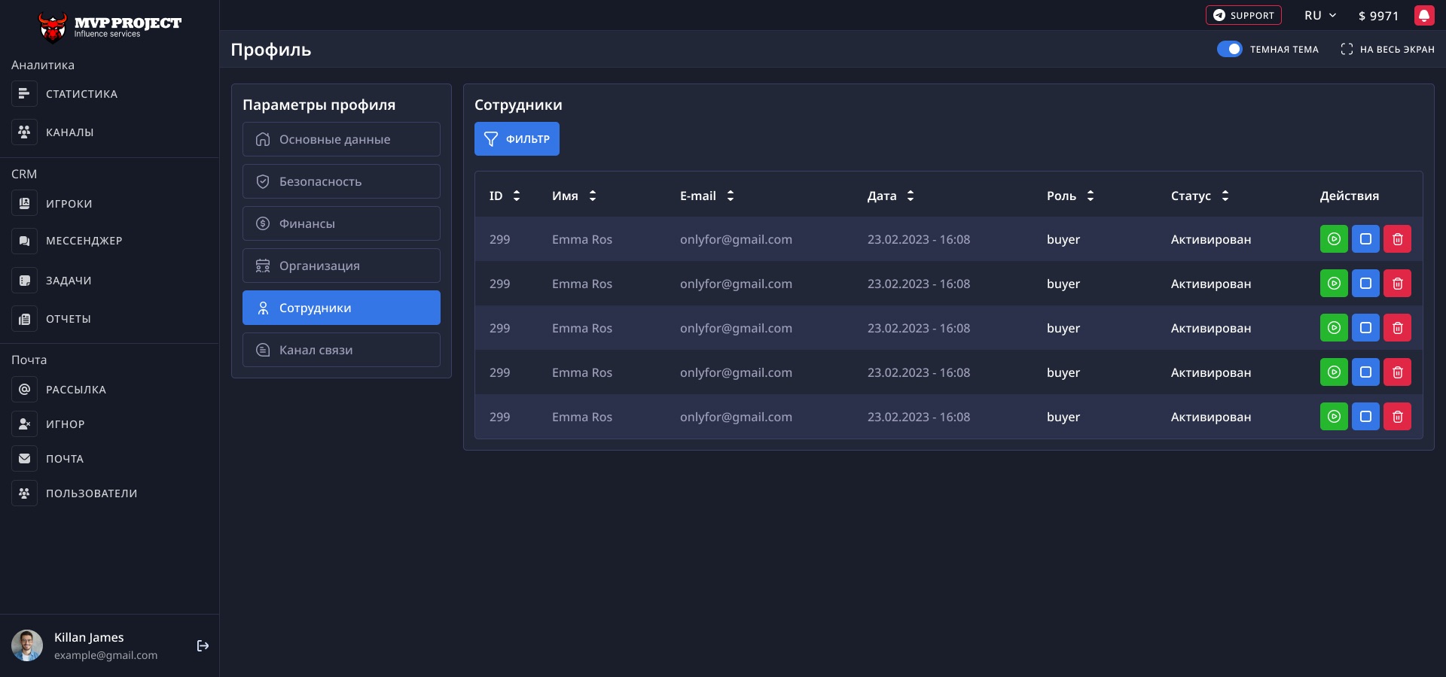
Task: Click green activate icon in last employee row
Action: pyautogui.click(x=1334, y=417)
